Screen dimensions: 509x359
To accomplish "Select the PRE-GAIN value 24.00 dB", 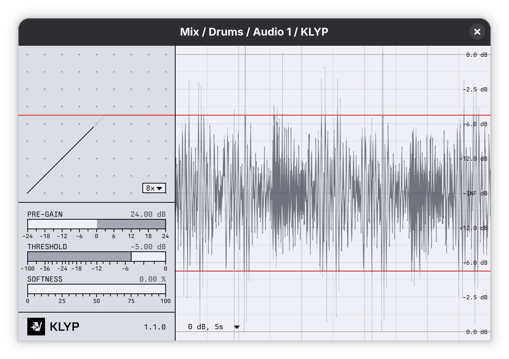I will click(148, 214).
